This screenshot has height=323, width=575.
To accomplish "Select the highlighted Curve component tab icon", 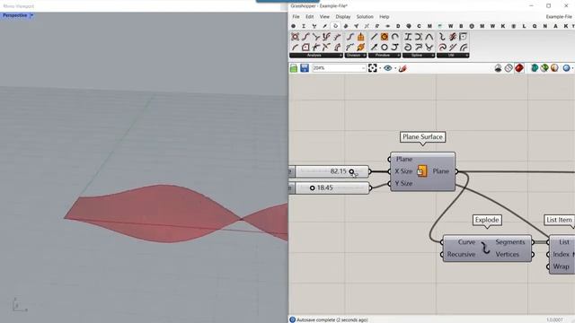I will click(335, 26).
